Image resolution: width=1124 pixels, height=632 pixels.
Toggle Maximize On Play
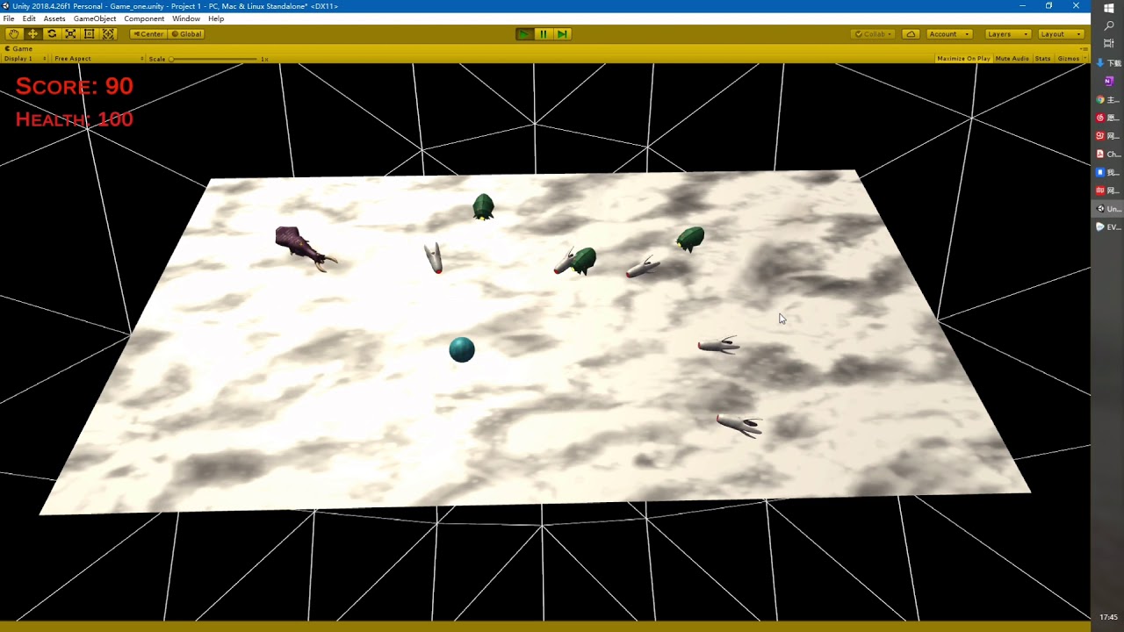pyautogui.click(x=963, y=59)
